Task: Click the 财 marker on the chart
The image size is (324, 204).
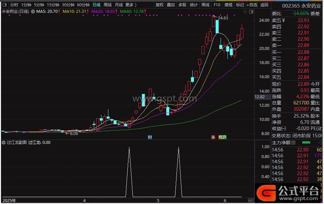Action: (150, 137)
